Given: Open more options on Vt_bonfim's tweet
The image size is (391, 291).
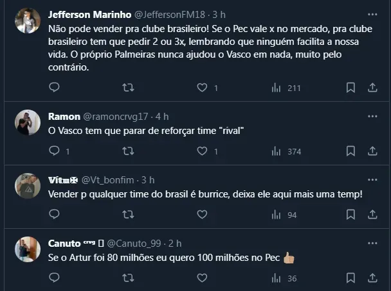Looking at the screenshot, I should coord(372,180).
